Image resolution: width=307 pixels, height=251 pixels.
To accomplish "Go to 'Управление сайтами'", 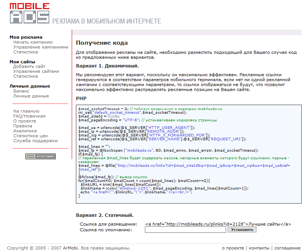I will (x=36, y=71).
